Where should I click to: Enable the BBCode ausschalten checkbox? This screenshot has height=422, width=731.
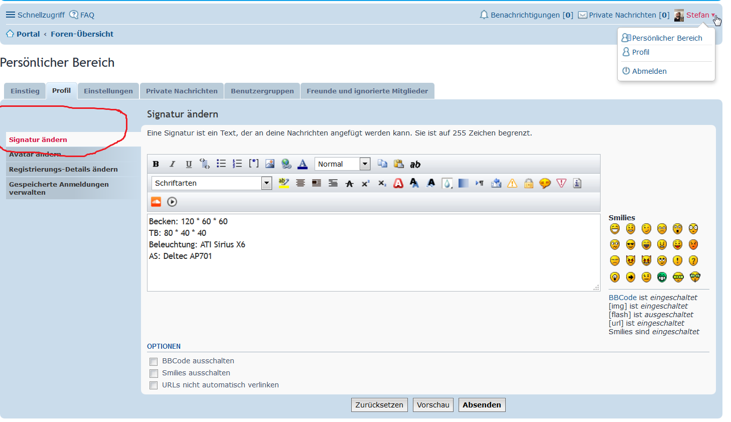click(154, 361)
